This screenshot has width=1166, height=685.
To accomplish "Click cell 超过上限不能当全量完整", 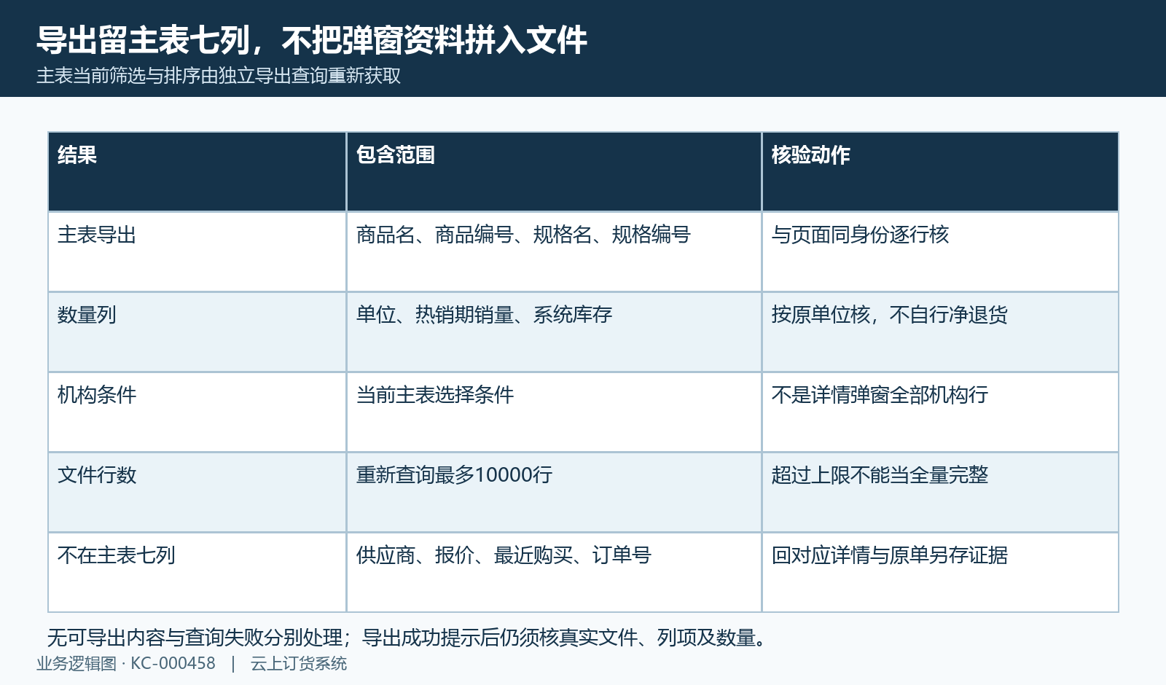I will pos(940,493).
